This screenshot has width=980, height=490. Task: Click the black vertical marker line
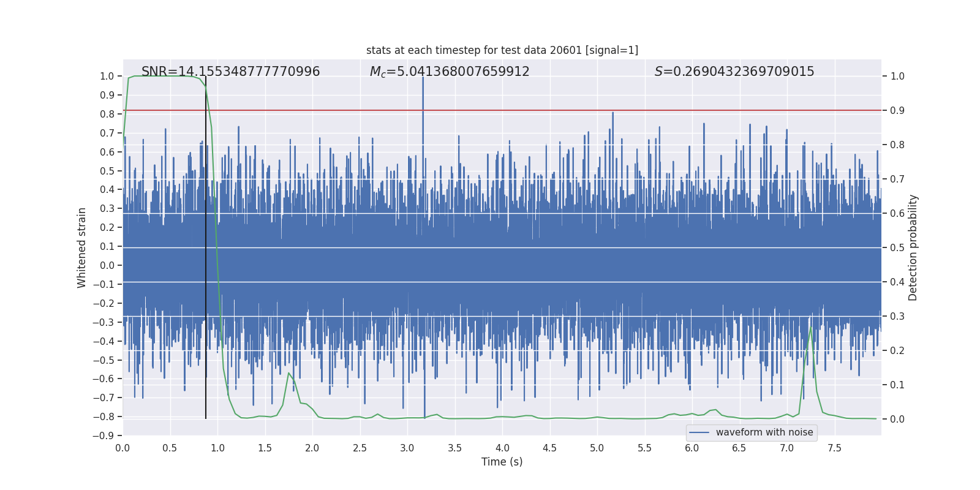pos(206,245)
